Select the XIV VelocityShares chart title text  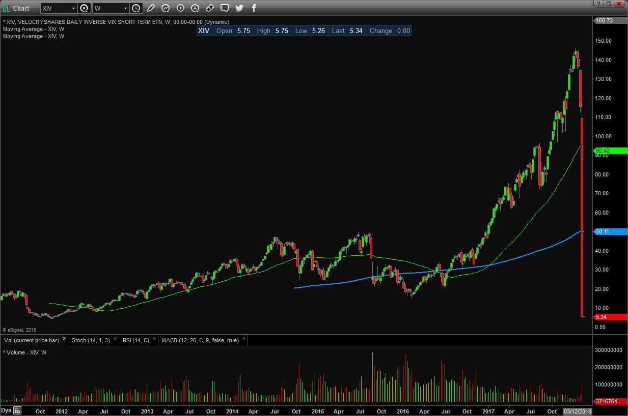[x=116, y=22]
